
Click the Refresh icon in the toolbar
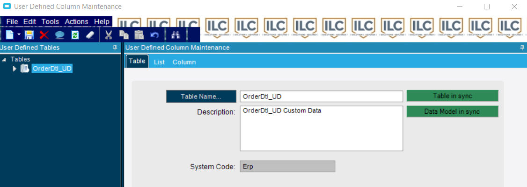click(x=75, y=35)
